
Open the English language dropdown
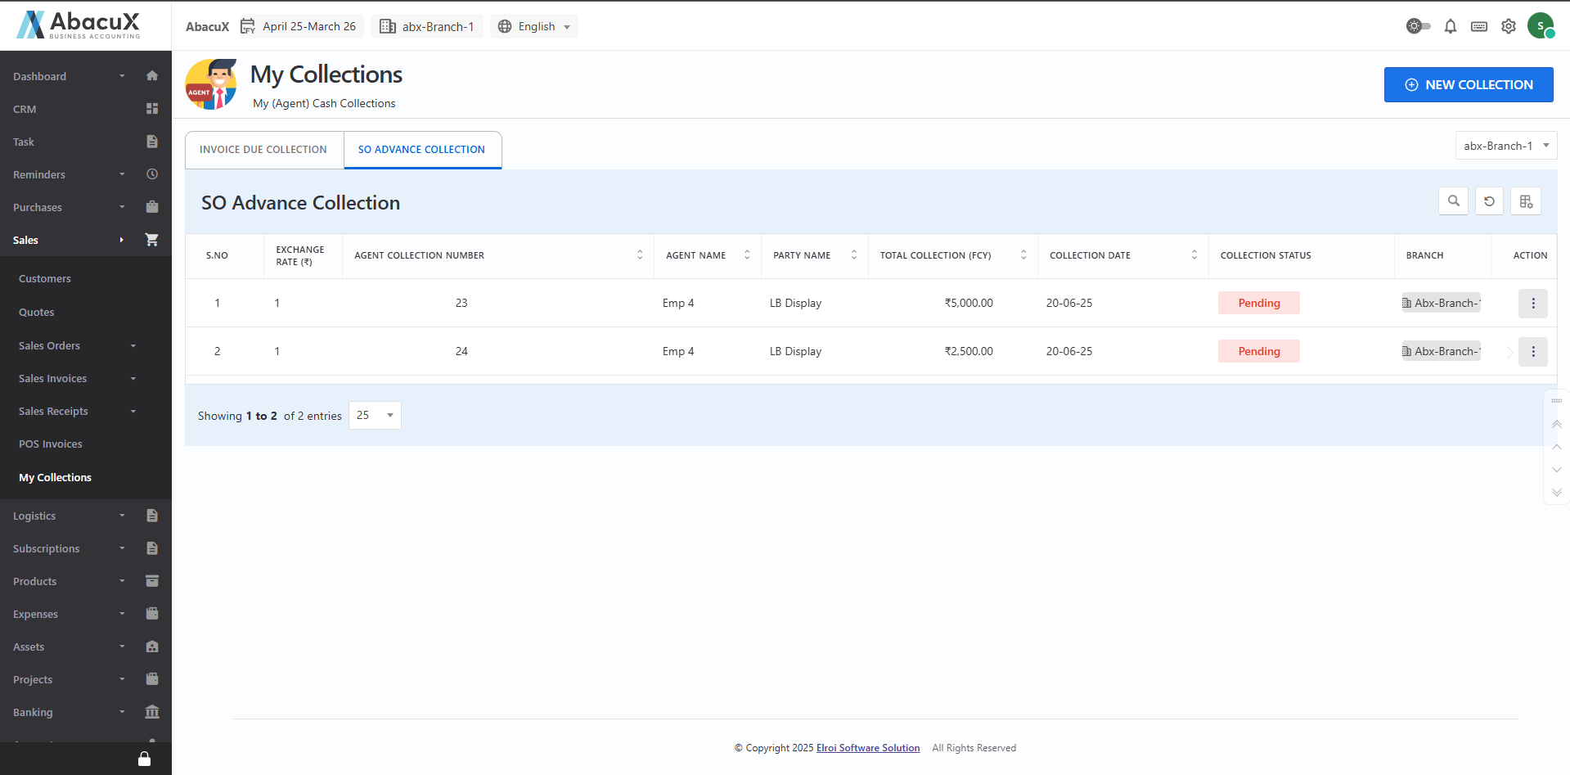point(534,26)
